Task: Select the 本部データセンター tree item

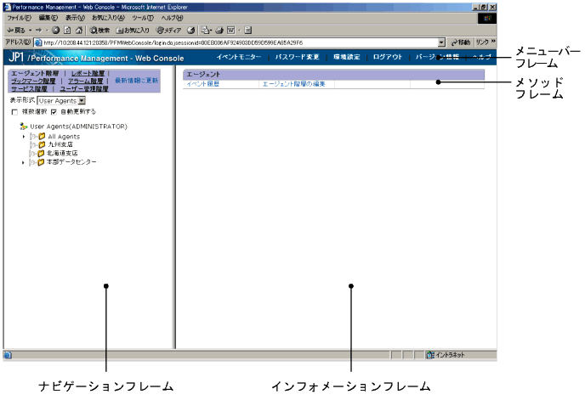Action: point(71,162)
